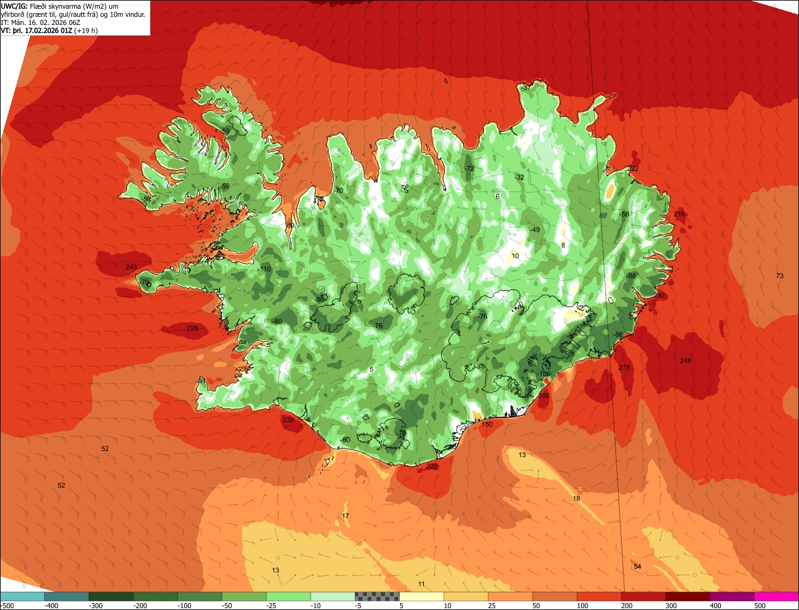This screenshot has height=610, width=799.
Task: Click the flux value -60 on the map
Action: click(x=345, y=440)
